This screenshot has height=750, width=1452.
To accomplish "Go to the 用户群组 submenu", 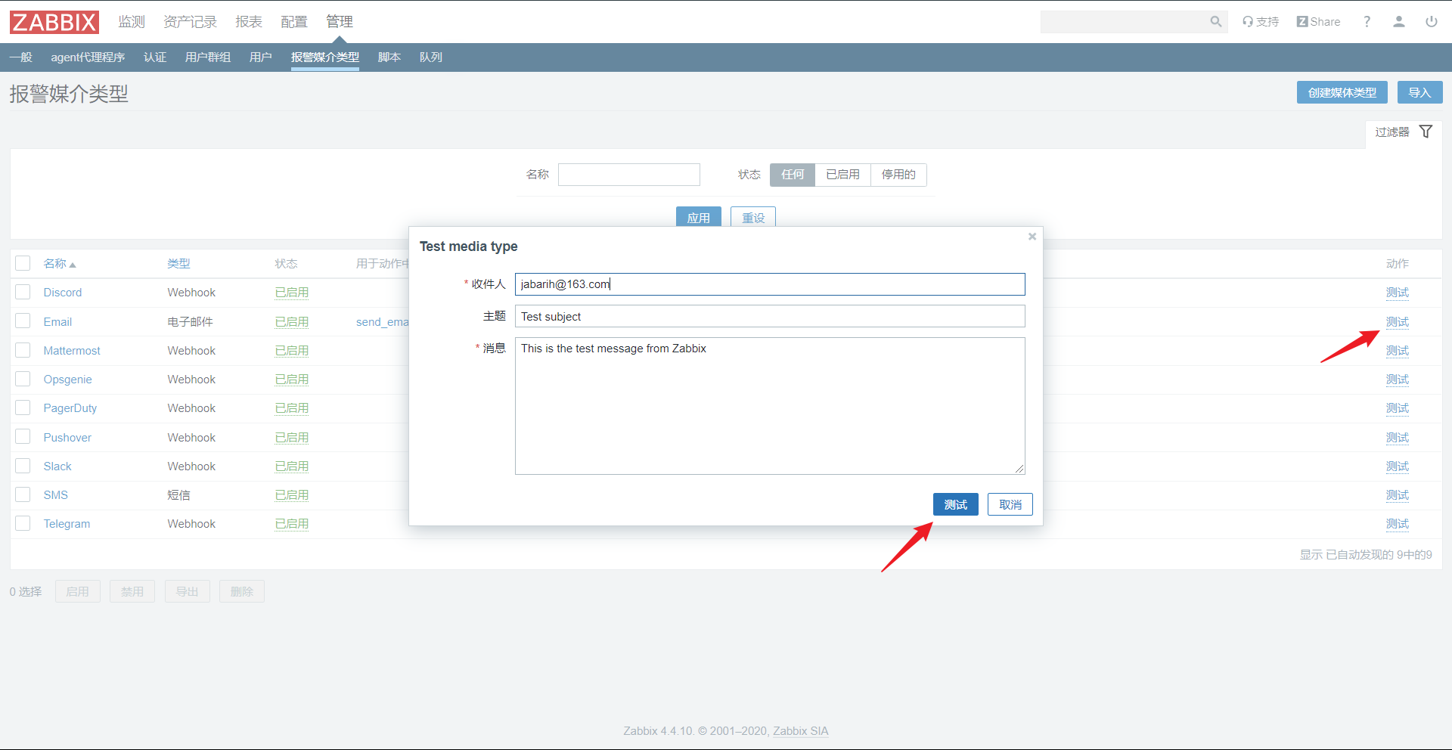I will [208, 57].
